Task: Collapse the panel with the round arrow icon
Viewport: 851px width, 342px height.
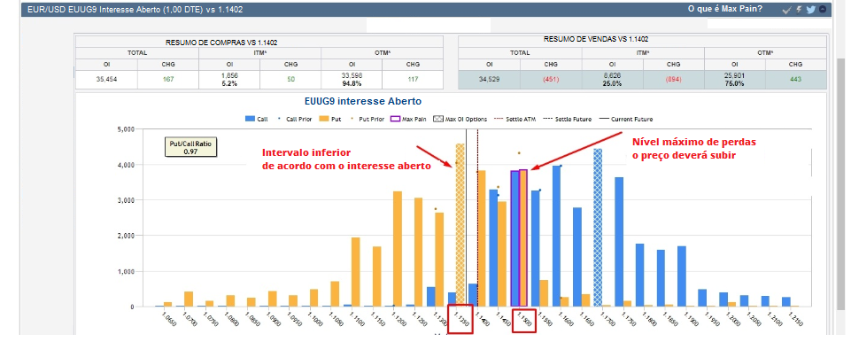Action: click(823, 9)
